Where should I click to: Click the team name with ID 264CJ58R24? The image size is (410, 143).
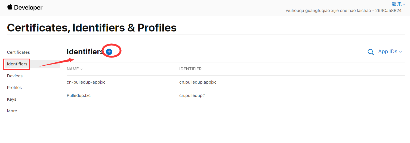pos(344,11)
